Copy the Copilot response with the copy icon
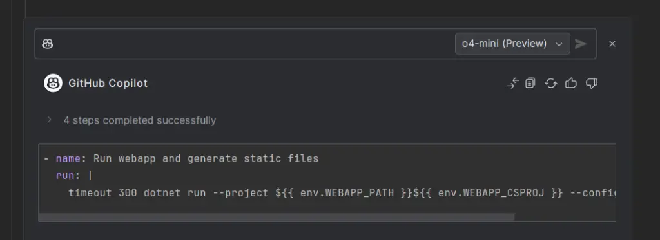This screenshot has width=660, height=240. click(x=530, y=83)
